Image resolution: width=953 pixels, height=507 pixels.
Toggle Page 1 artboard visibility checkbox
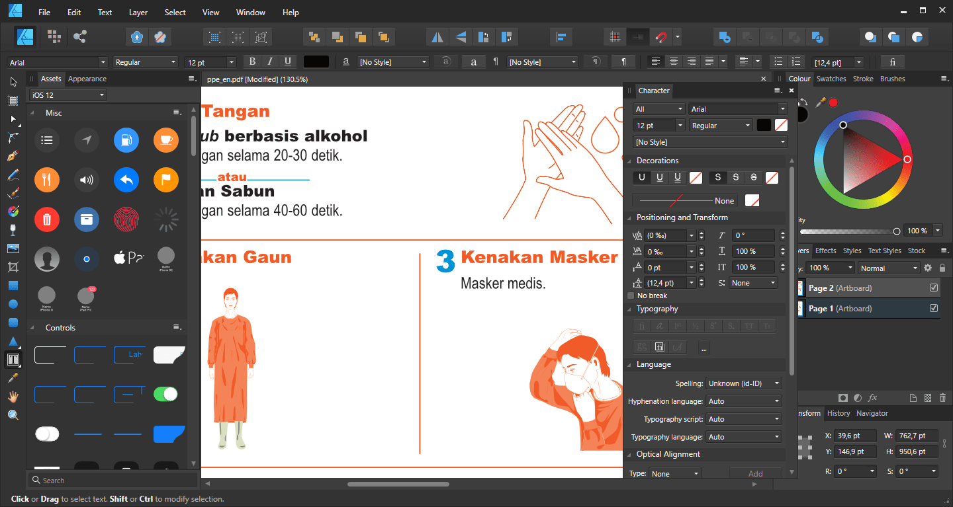[934, 308]
